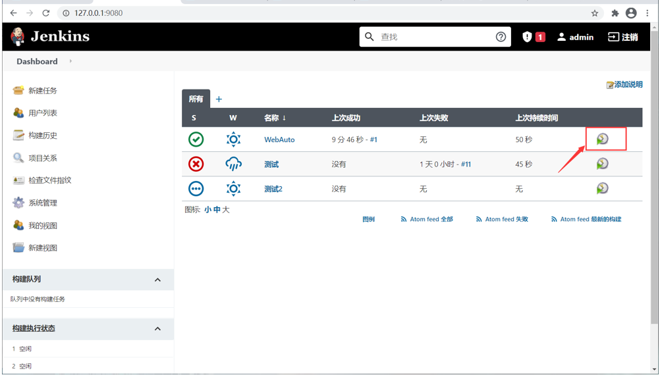Click the 队列中没有构建任务 text
660x379 pixels.
38,299
